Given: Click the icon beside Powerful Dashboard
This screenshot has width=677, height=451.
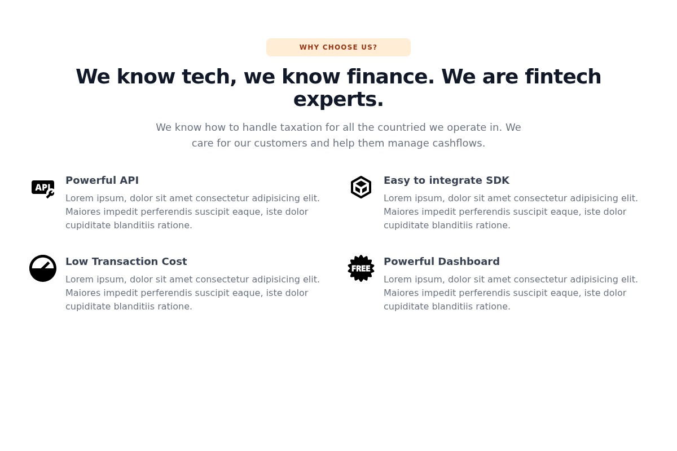Looking at the screenshot, I should click(361, 268).
